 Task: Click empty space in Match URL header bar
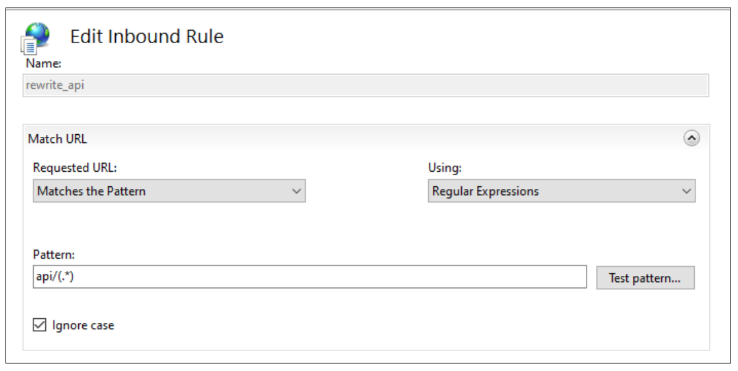(377, 139)
